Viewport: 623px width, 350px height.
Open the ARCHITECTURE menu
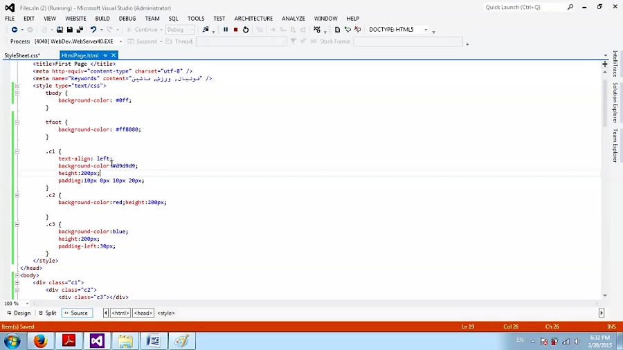pyautogui.click(x=253, y=19)
